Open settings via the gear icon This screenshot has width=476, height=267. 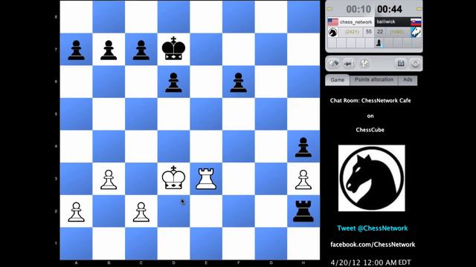(415, 63)
